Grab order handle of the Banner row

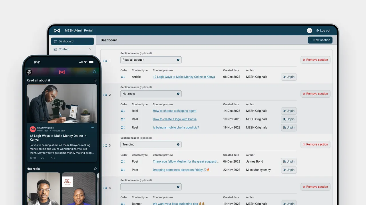123,204
